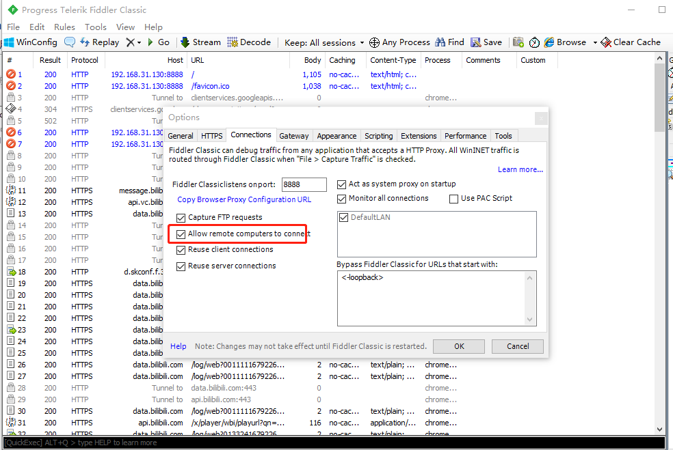
Task: Confirm options with the OK button
Action: (x=459, y=346)
